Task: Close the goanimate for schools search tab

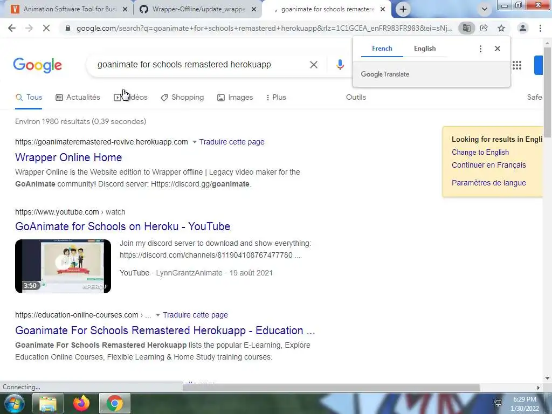Action: pos(383,9)
